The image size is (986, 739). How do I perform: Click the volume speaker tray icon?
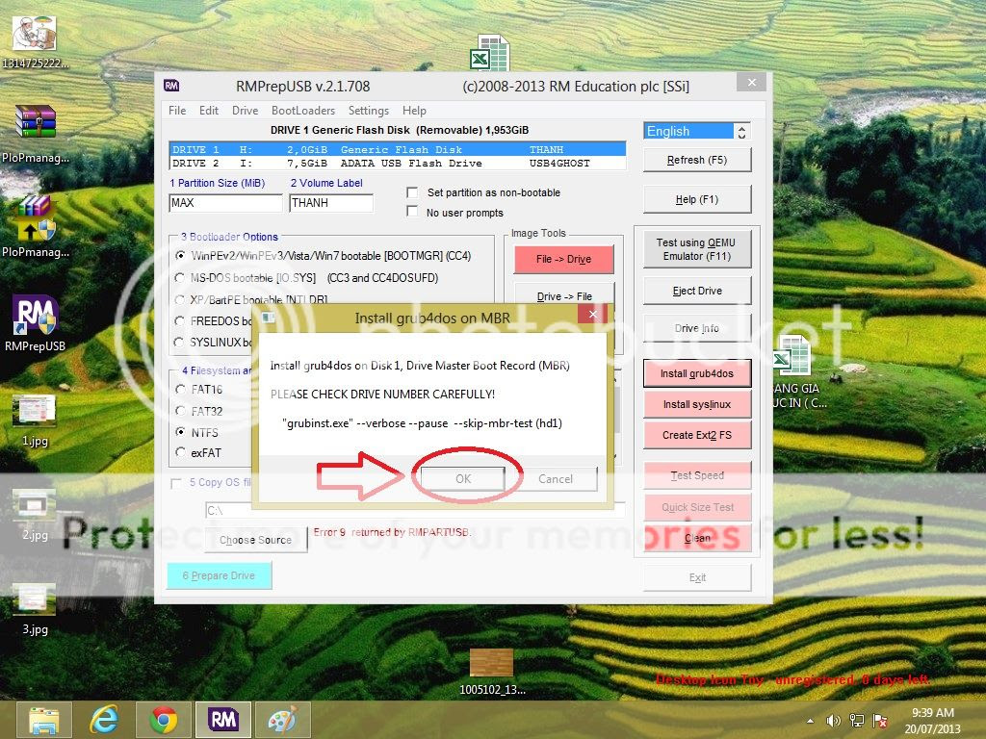point(834,721)
